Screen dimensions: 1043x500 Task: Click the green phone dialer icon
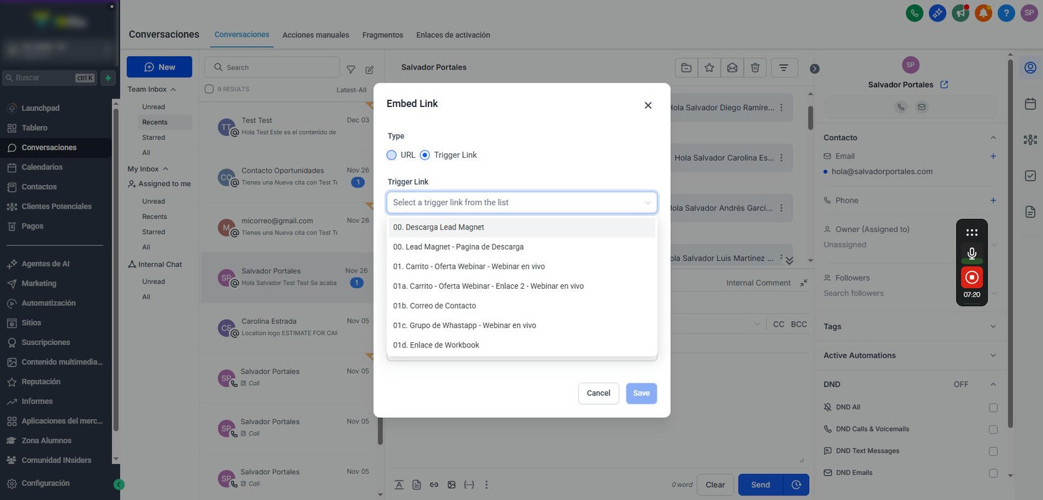tap(915, 13)
